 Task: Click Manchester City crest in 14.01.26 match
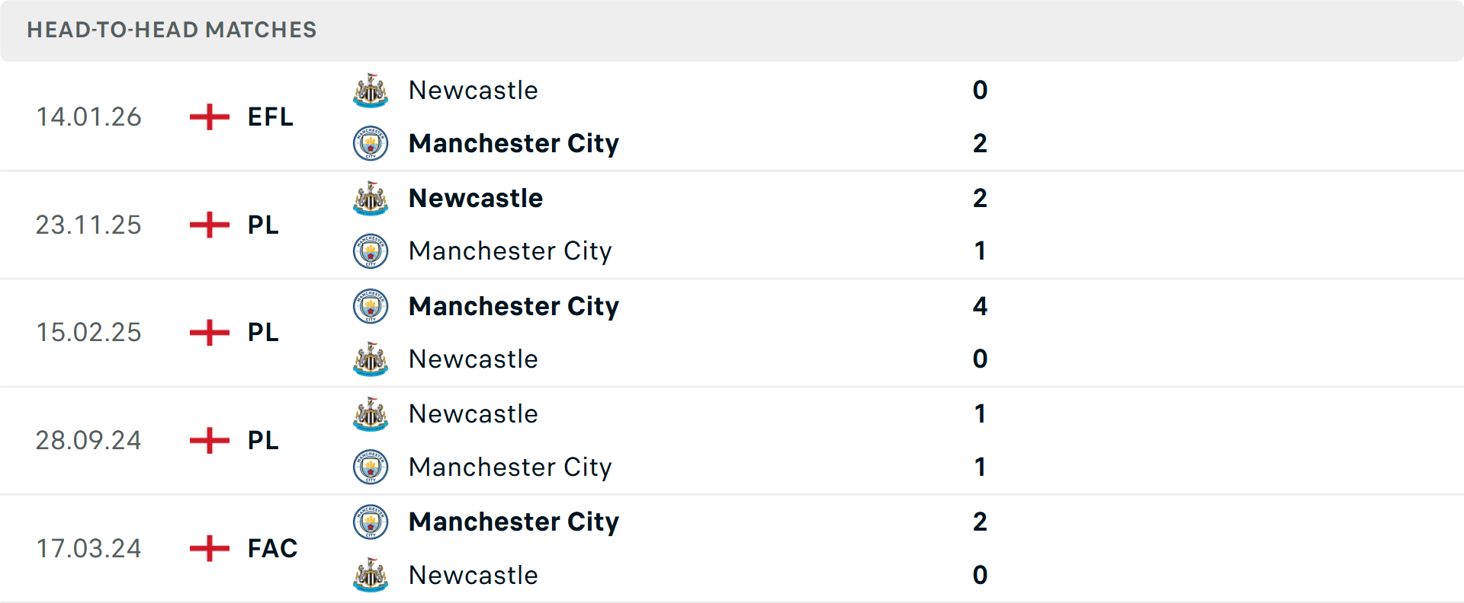[x=371, y=143]
